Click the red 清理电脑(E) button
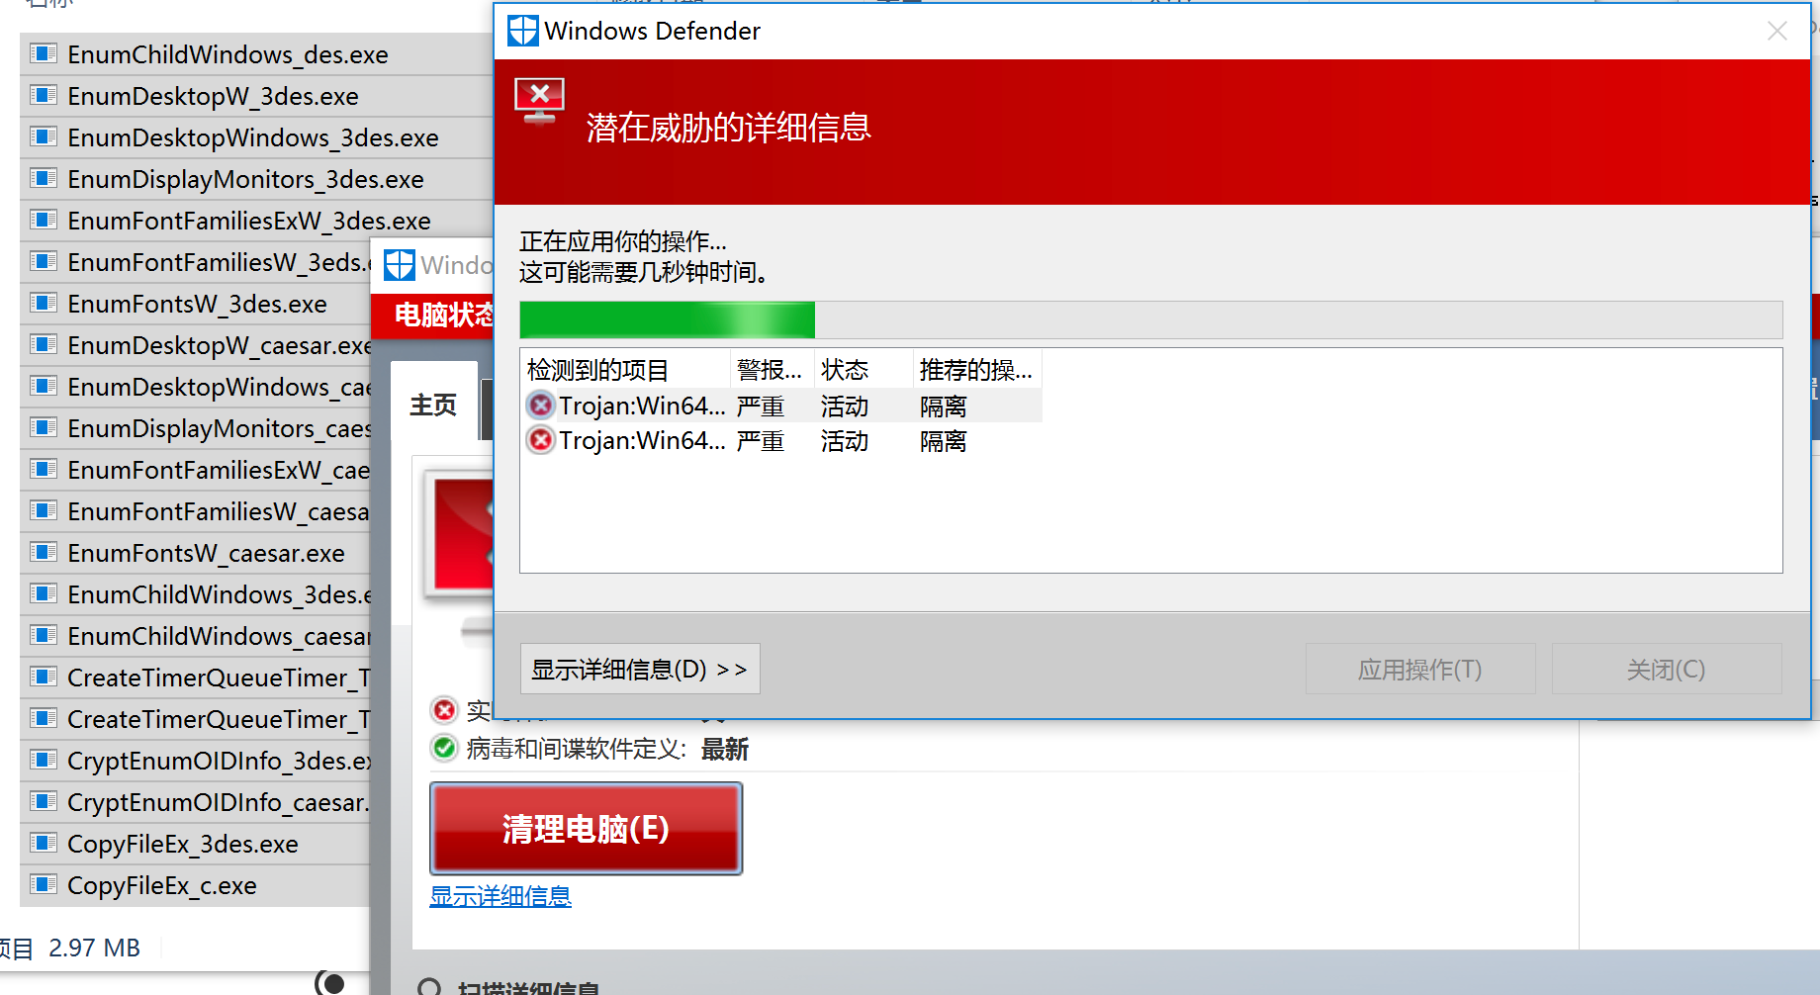1820x995 pixels. (x=586, y=828)
